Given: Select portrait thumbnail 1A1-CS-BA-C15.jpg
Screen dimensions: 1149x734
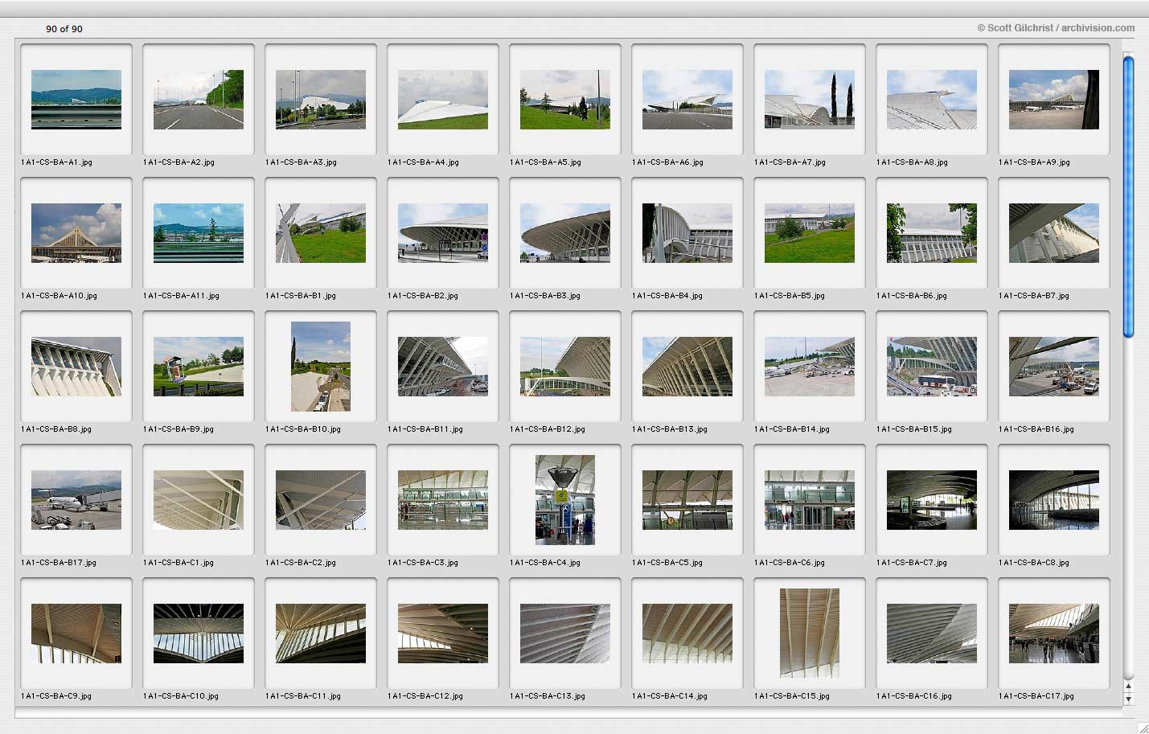Looking at the screenshot, I should pyautogui.click(x=810, y=634).
